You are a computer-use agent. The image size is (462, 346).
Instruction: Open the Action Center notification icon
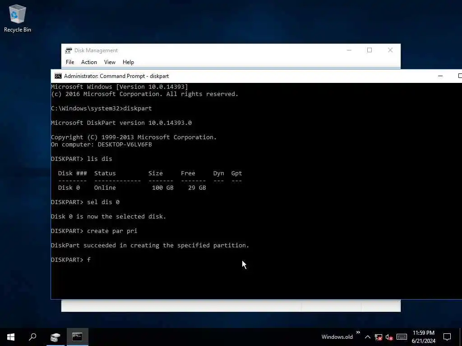[447, 337]
